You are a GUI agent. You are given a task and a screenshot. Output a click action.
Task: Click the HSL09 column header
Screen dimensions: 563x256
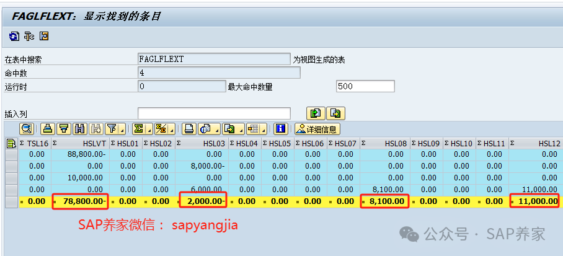pyautogui.click(x=427, y=144)
